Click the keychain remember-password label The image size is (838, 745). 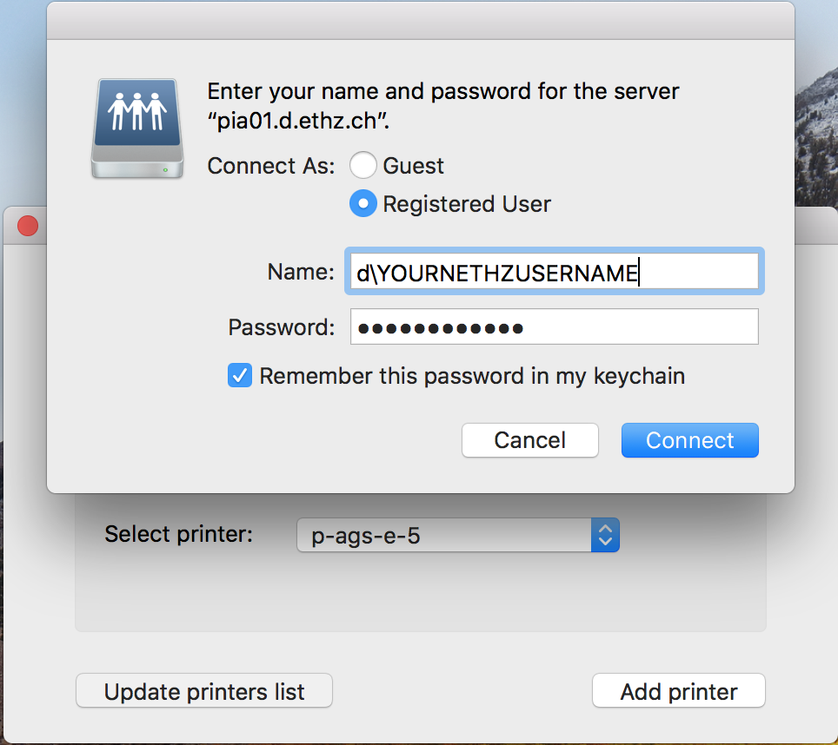coord(472,376)
